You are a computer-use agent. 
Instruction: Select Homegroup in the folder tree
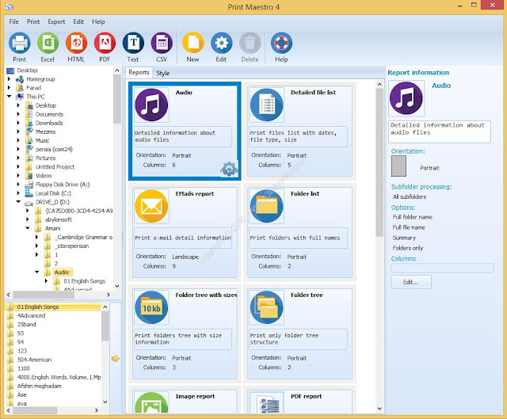pyautogui.click(x=40, y=79)
